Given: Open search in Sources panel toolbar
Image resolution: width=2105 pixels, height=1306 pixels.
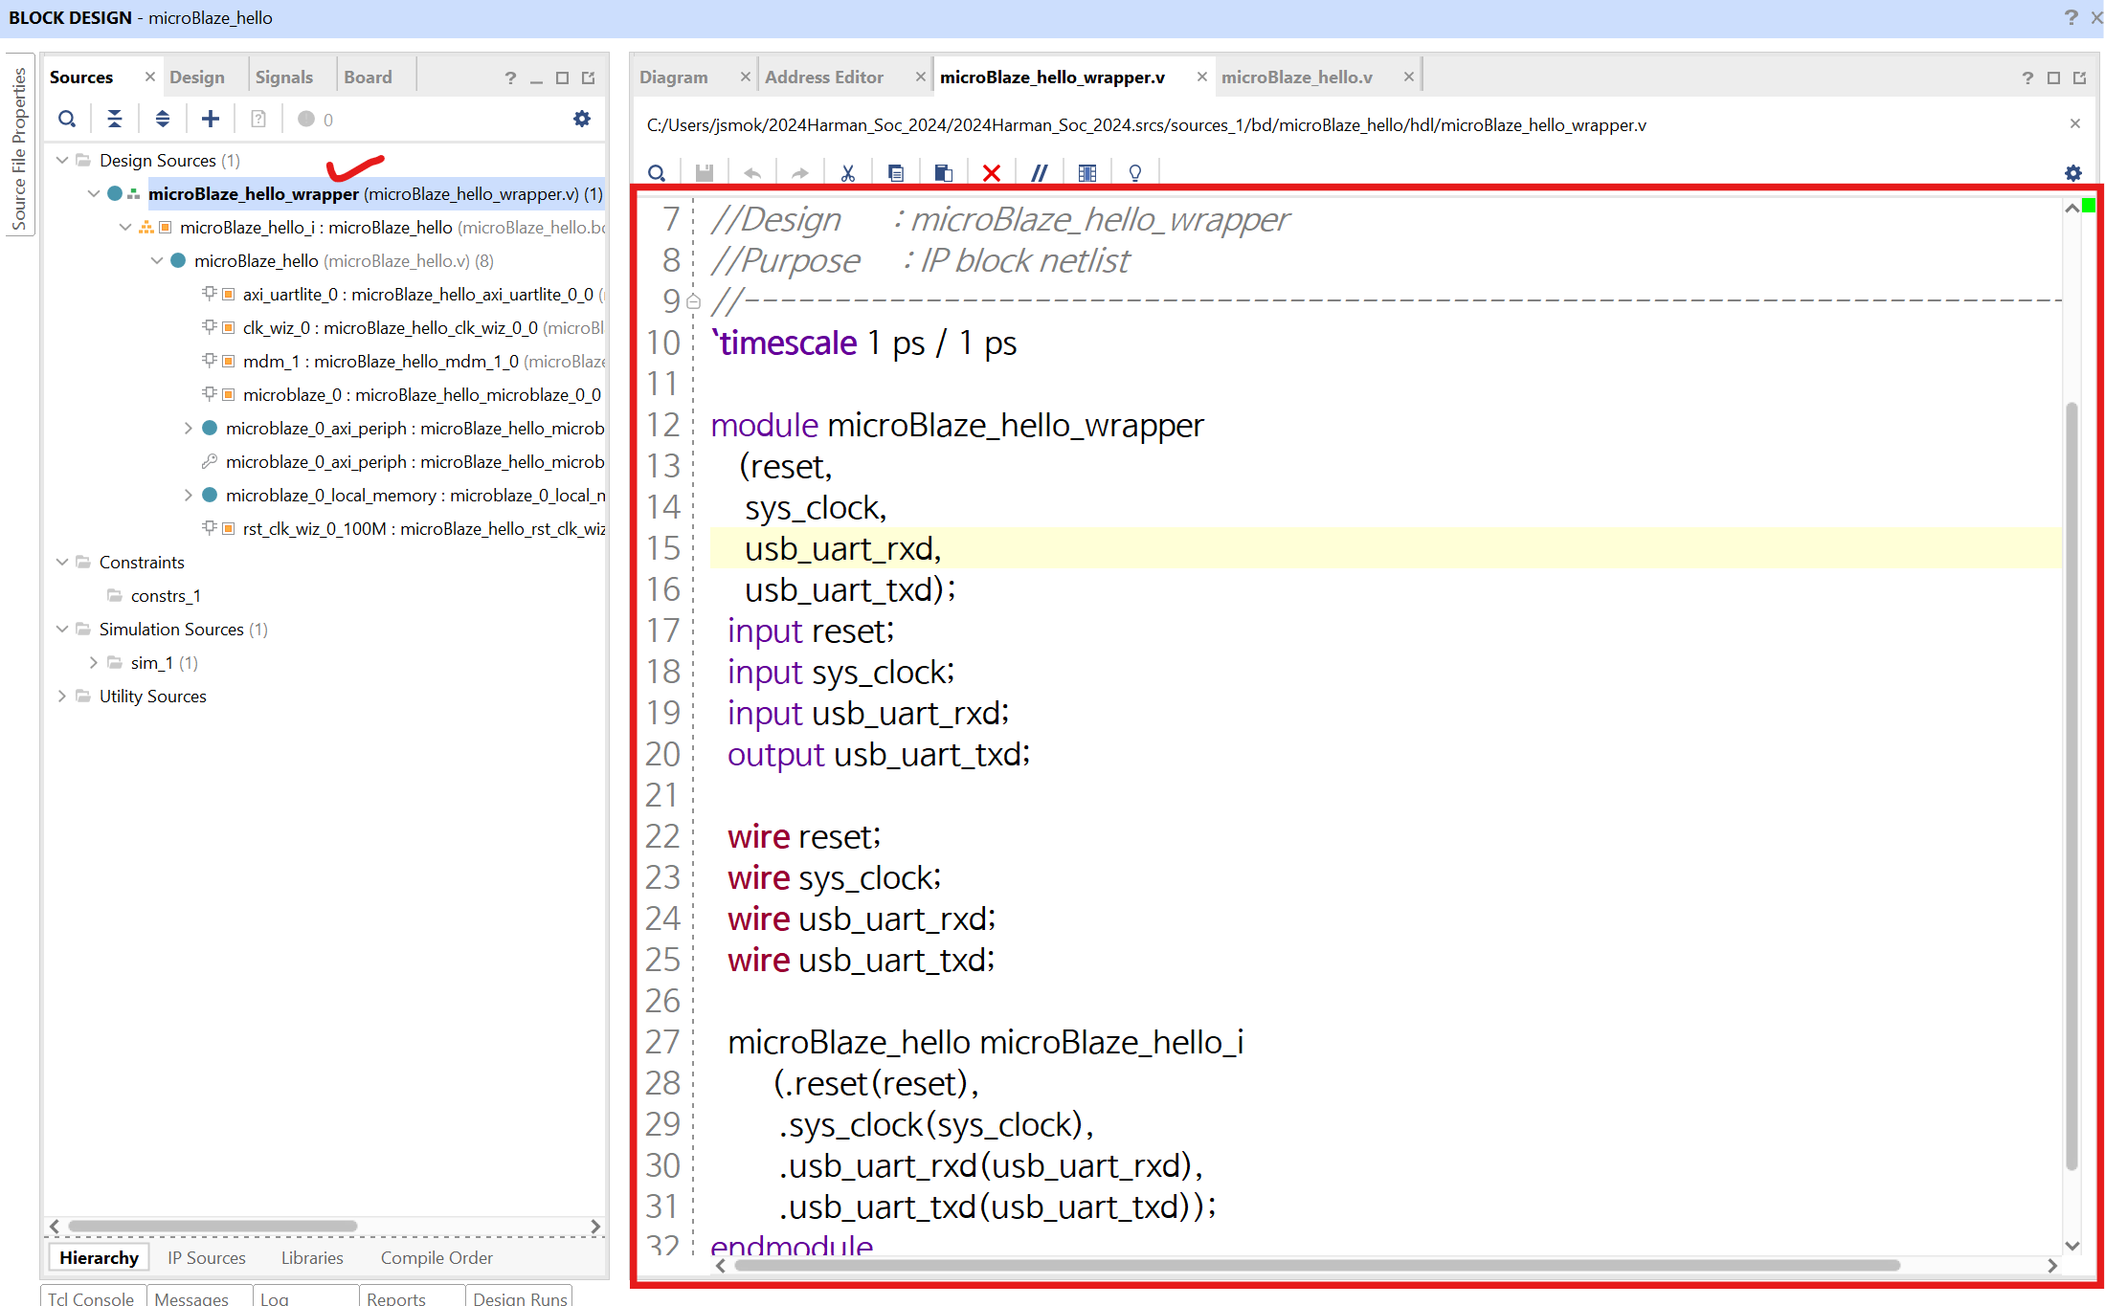Looking at the screenshot, I should (x=67, y=119).
